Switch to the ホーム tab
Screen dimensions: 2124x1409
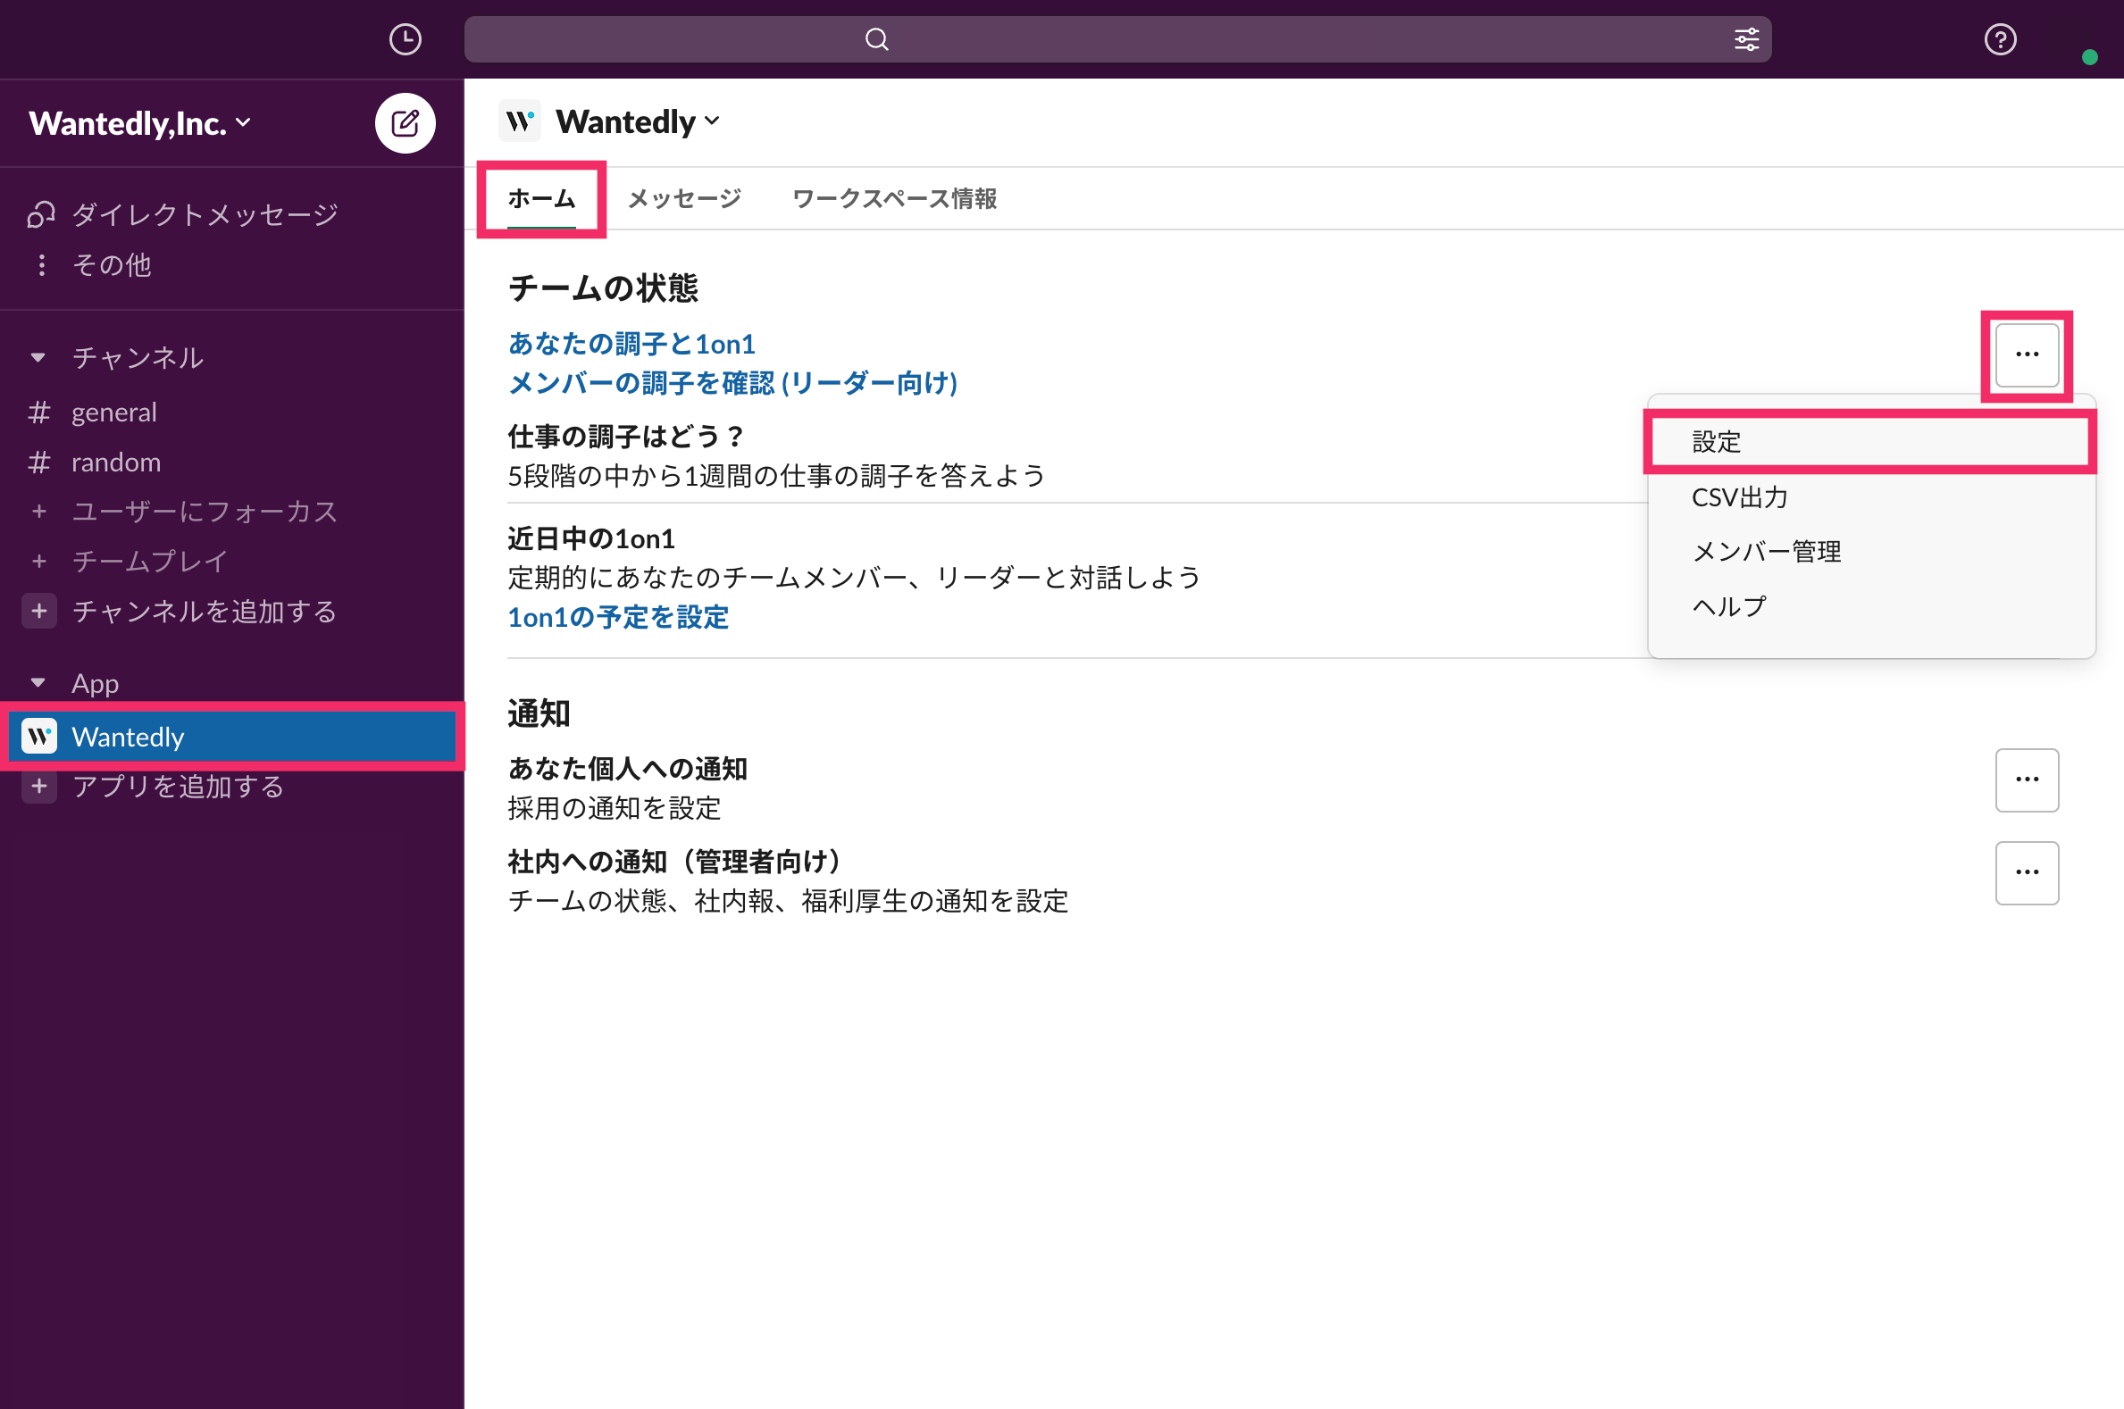[x=541, y=198]
